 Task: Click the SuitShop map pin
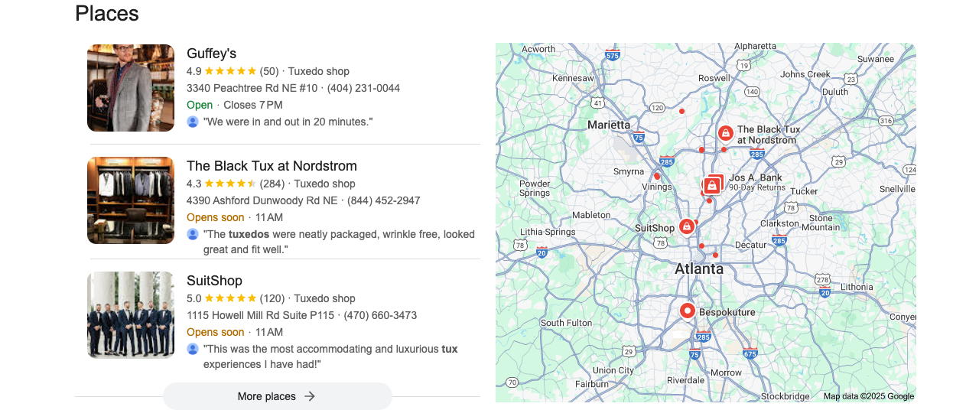click(x=687, y=226)
